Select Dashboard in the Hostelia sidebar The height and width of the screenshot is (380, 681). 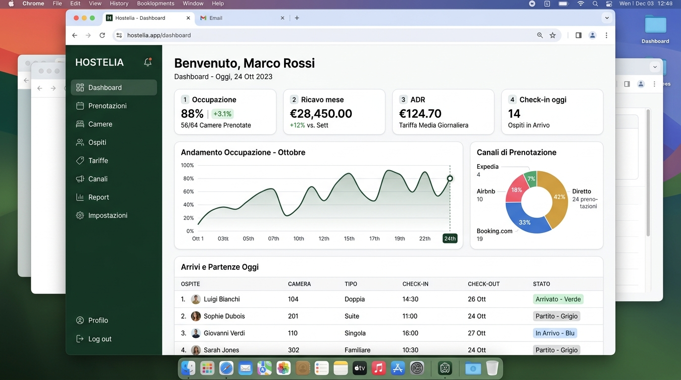point(114,88)
